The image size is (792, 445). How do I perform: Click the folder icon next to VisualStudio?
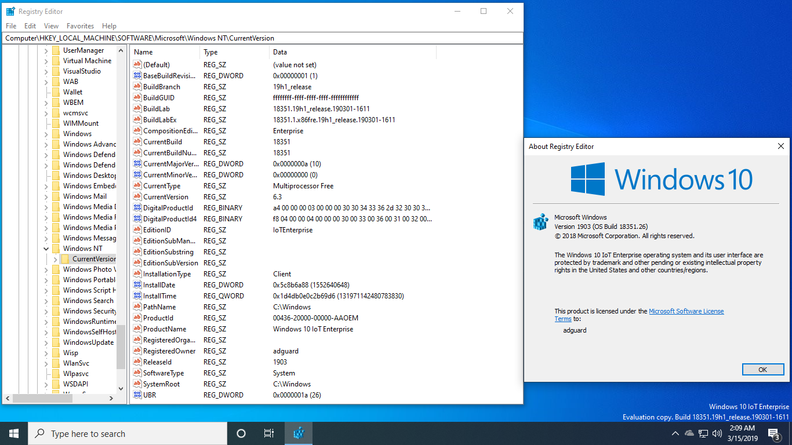click(56, 71)
